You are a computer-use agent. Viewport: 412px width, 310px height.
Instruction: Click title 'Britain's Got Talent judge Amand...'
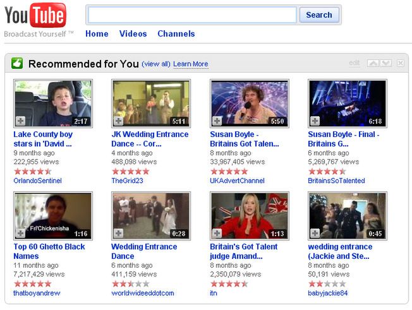pos(244,251)
